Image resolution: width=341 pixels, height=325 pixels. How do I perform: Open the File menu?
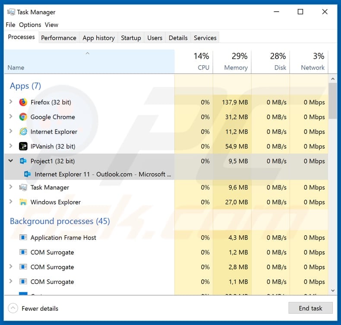coord(10,25)
